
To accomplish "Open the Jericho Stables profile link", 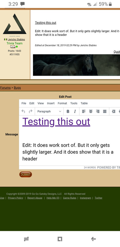I will (16, 40).
